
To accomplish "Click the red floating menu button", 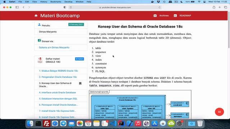I will pyautogui.click(x=219, y=112).
